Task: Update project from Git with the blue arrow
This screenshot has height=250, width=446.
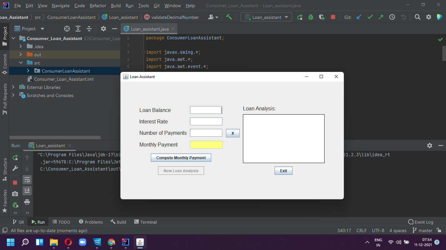Action: click(359, 17)
